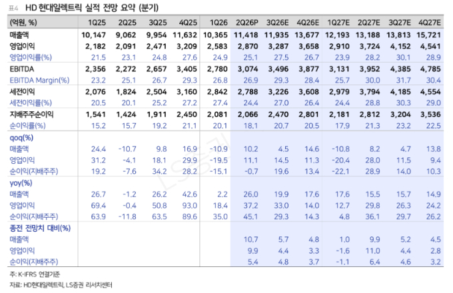Click the 1Q25 net income value 1,541
The height and width of the screenshot is (293, 453).
coord(96,115)
